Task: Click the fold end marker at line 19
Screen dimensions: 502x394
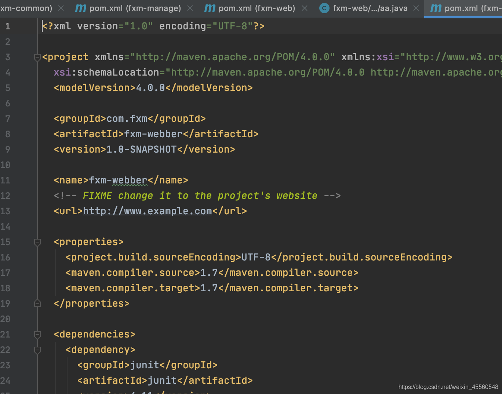Action: pyautogui.click(x=37, y=303)
